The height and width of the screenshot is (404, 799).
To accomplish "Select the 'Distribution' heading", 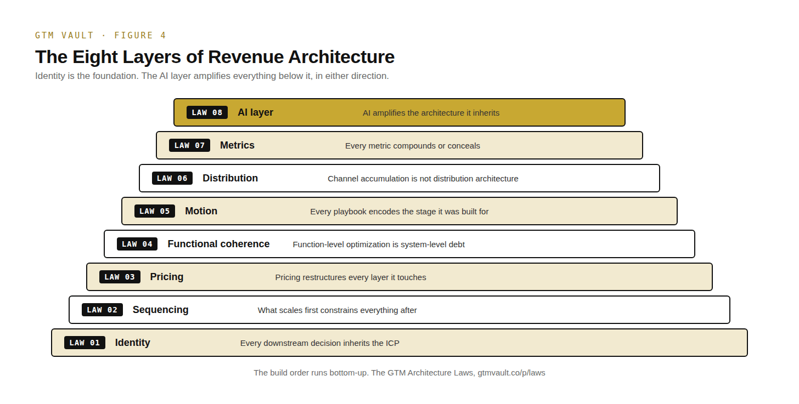I will pyautogui.click(x=230, y=178).
